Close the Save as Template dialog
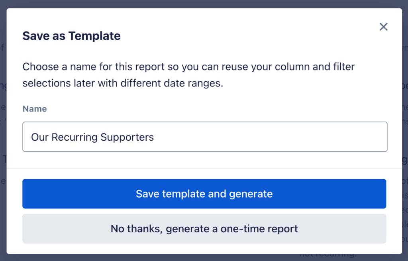The image size is (408, 261). 383,27
